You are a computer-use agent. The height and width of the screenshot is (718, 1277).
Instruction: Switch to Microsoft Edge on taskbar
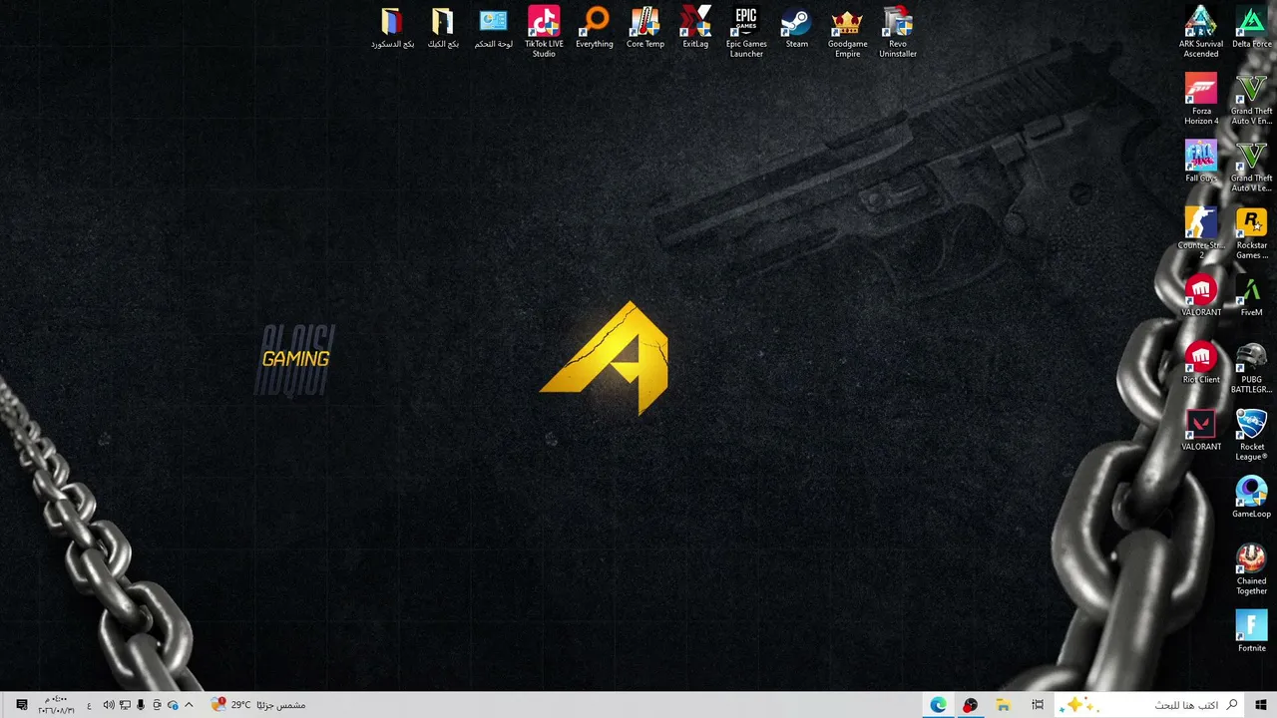938,705
